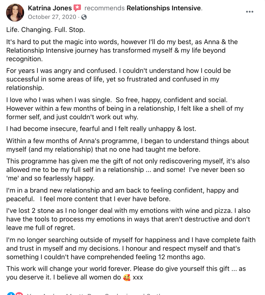View the list of people who reacted
Viewport: 265px width, 295px height.
pos(94,294)
